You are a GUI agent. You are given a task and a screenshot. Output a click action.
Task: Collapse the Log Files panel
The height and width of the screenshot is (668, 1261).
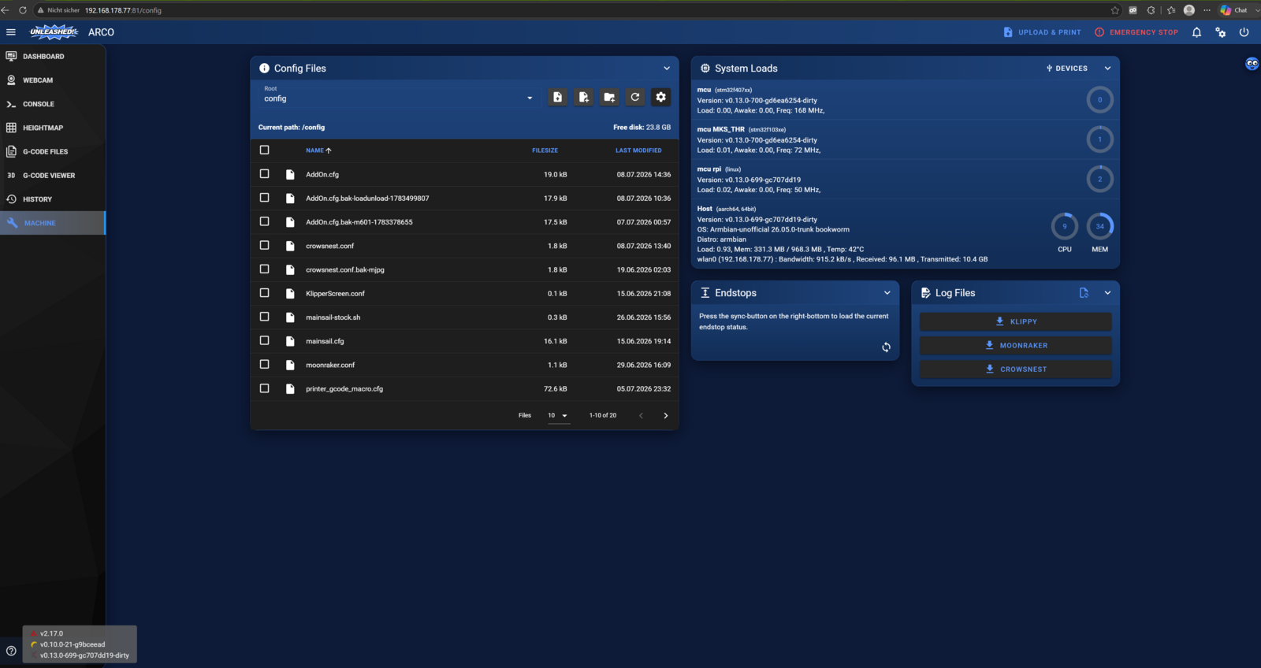(1107, 293)
